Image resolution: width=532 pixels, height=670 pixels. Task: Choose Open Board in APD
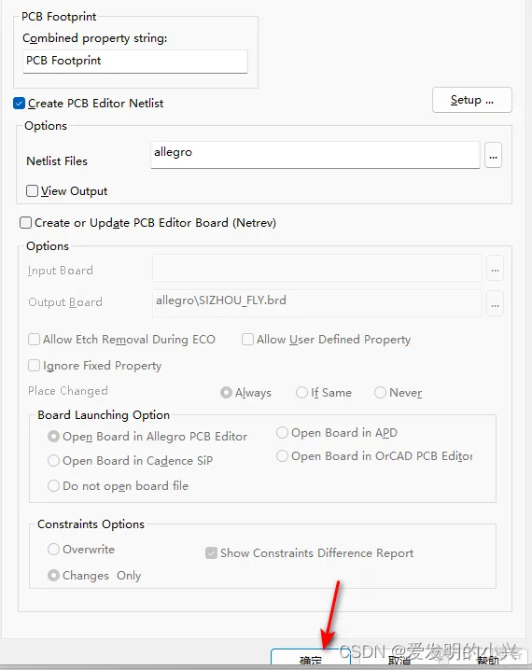click(282, 432)
